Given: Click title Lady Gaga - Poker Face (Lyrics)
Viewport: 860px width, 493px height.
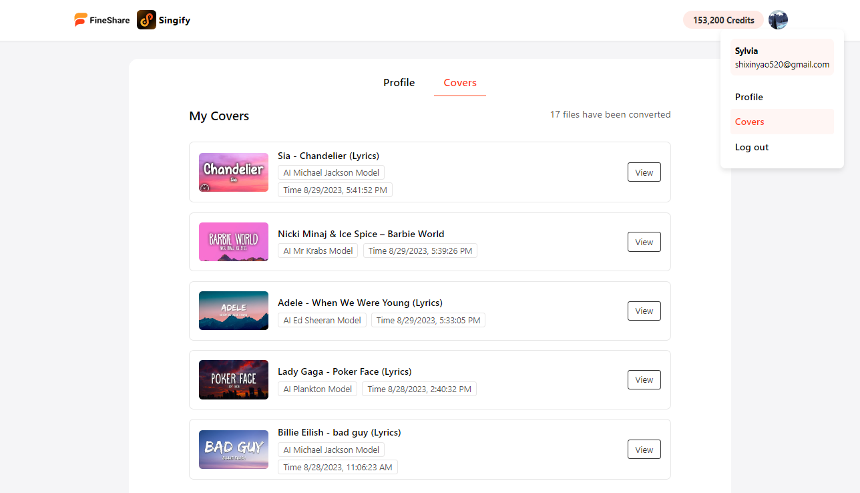Looking at the screenshot, I should click(x=345, y=371).
